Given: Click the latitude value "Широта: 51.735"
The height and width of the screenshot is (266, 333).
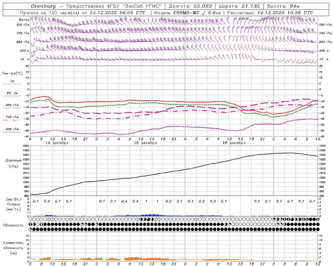Looking at the screenshot, I should coord(239,6).
